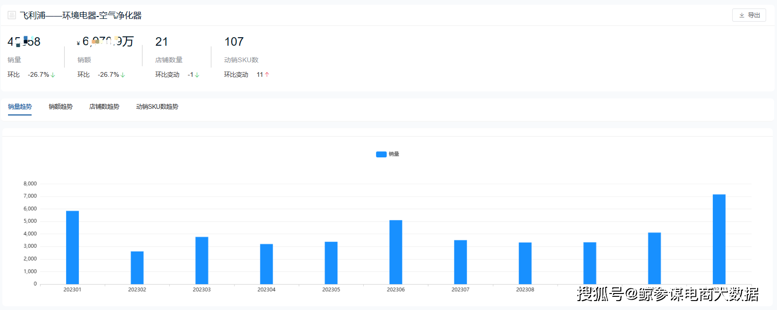Viewport: 777px width, 310px height.
Task: Click the 202306 x-axis label
Action: tap(396, 290)
